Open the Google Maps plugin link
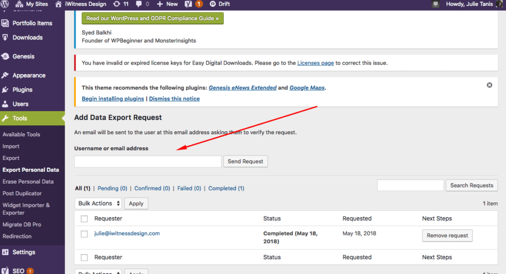Viewport: 506px width, 274px height. tap(307, 88)
